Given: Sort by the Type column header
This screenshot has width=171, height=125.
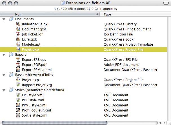Looking at the screenshot, I should coord(135,14).
